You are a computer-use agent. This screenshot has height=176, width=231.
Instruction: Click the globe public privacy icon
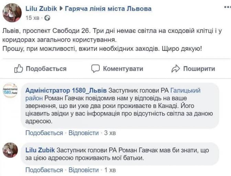point(47,18)
